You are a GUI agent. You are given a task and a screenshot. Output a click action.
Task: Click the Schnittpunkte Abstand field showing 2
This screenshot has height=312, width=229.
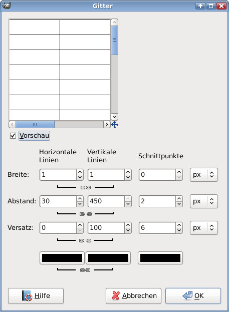157,201
